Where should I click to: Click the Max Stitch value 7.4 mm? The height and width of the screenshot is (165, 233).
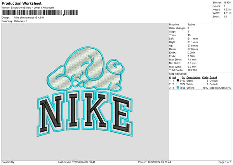pyautogui.click(x=192, y=60)
